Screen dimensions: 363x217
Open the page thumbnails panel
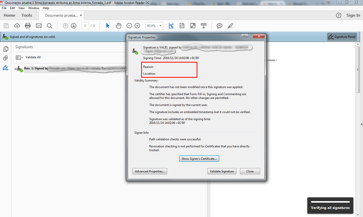6,49
